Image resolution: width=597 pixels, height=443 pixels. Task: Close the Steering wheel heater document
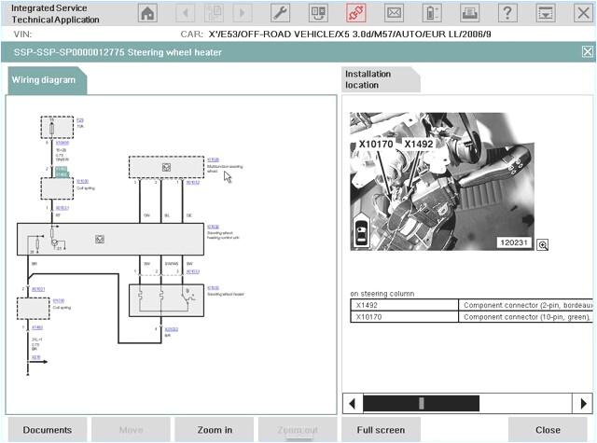[x=587, y=52]
